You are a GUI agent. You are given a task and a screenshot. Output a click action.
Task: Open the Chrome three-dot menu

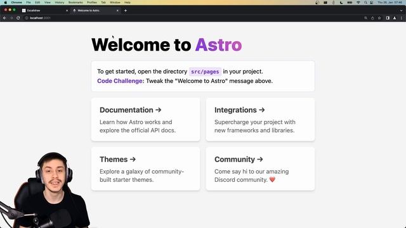pyautogui.click(x=402, y=18)
